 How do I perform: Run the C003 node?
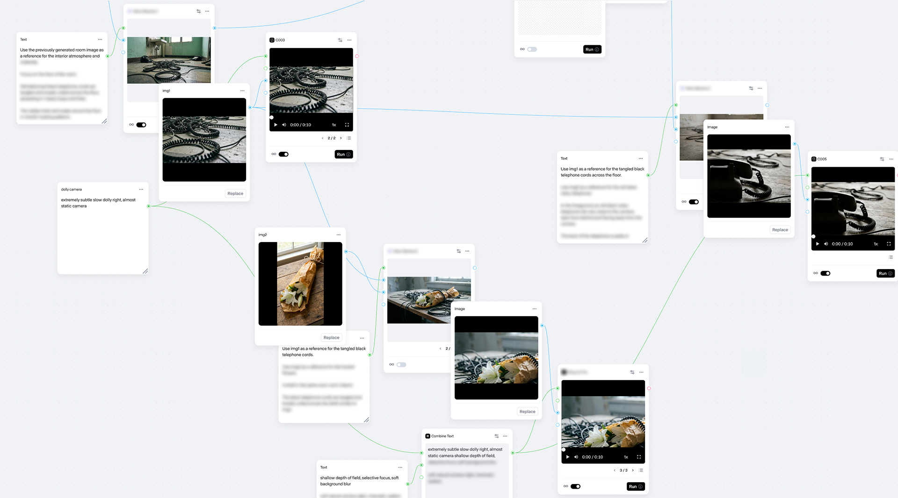[x=344, y=155]
